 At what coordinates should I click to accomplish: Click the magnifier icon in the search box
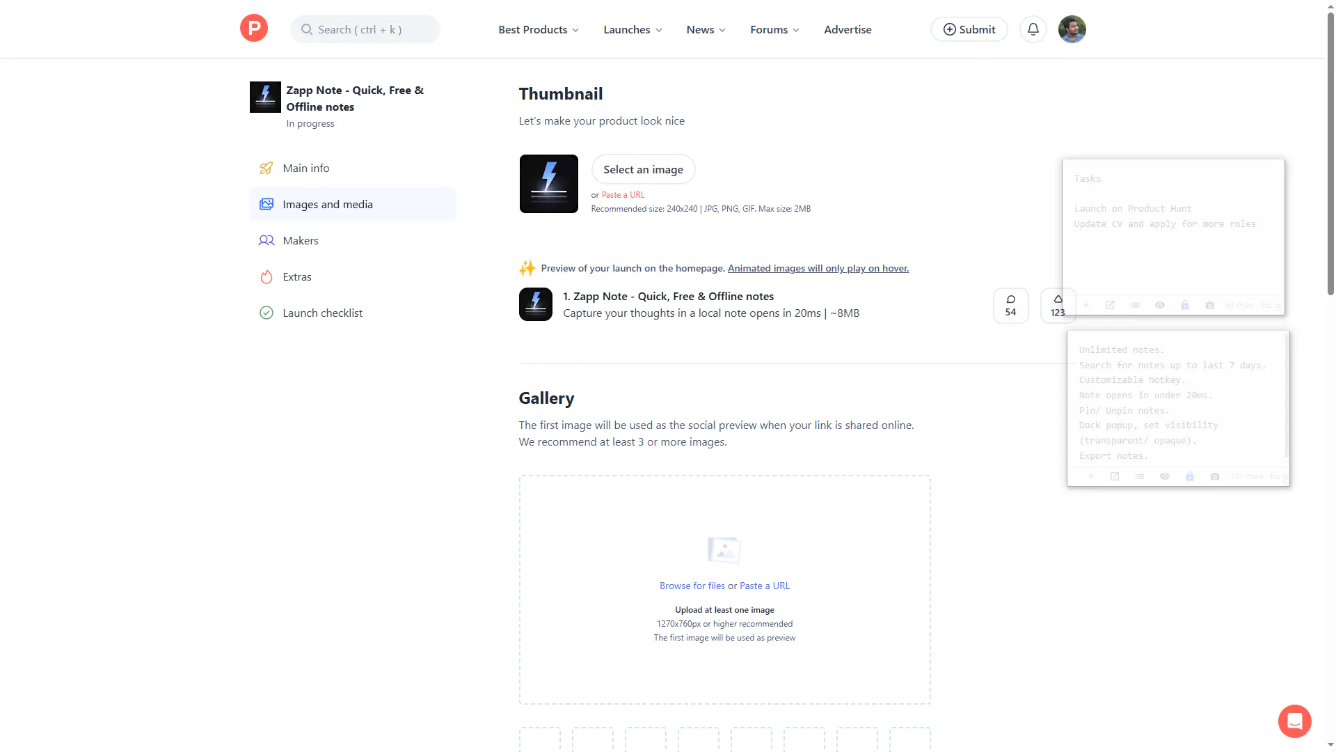[306, 29]
